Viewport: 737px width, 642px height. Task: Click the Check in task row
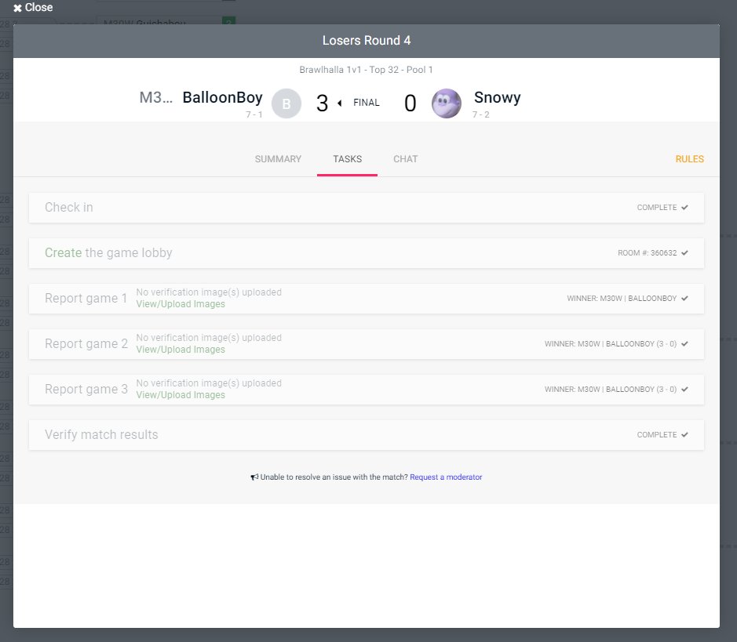367,208
